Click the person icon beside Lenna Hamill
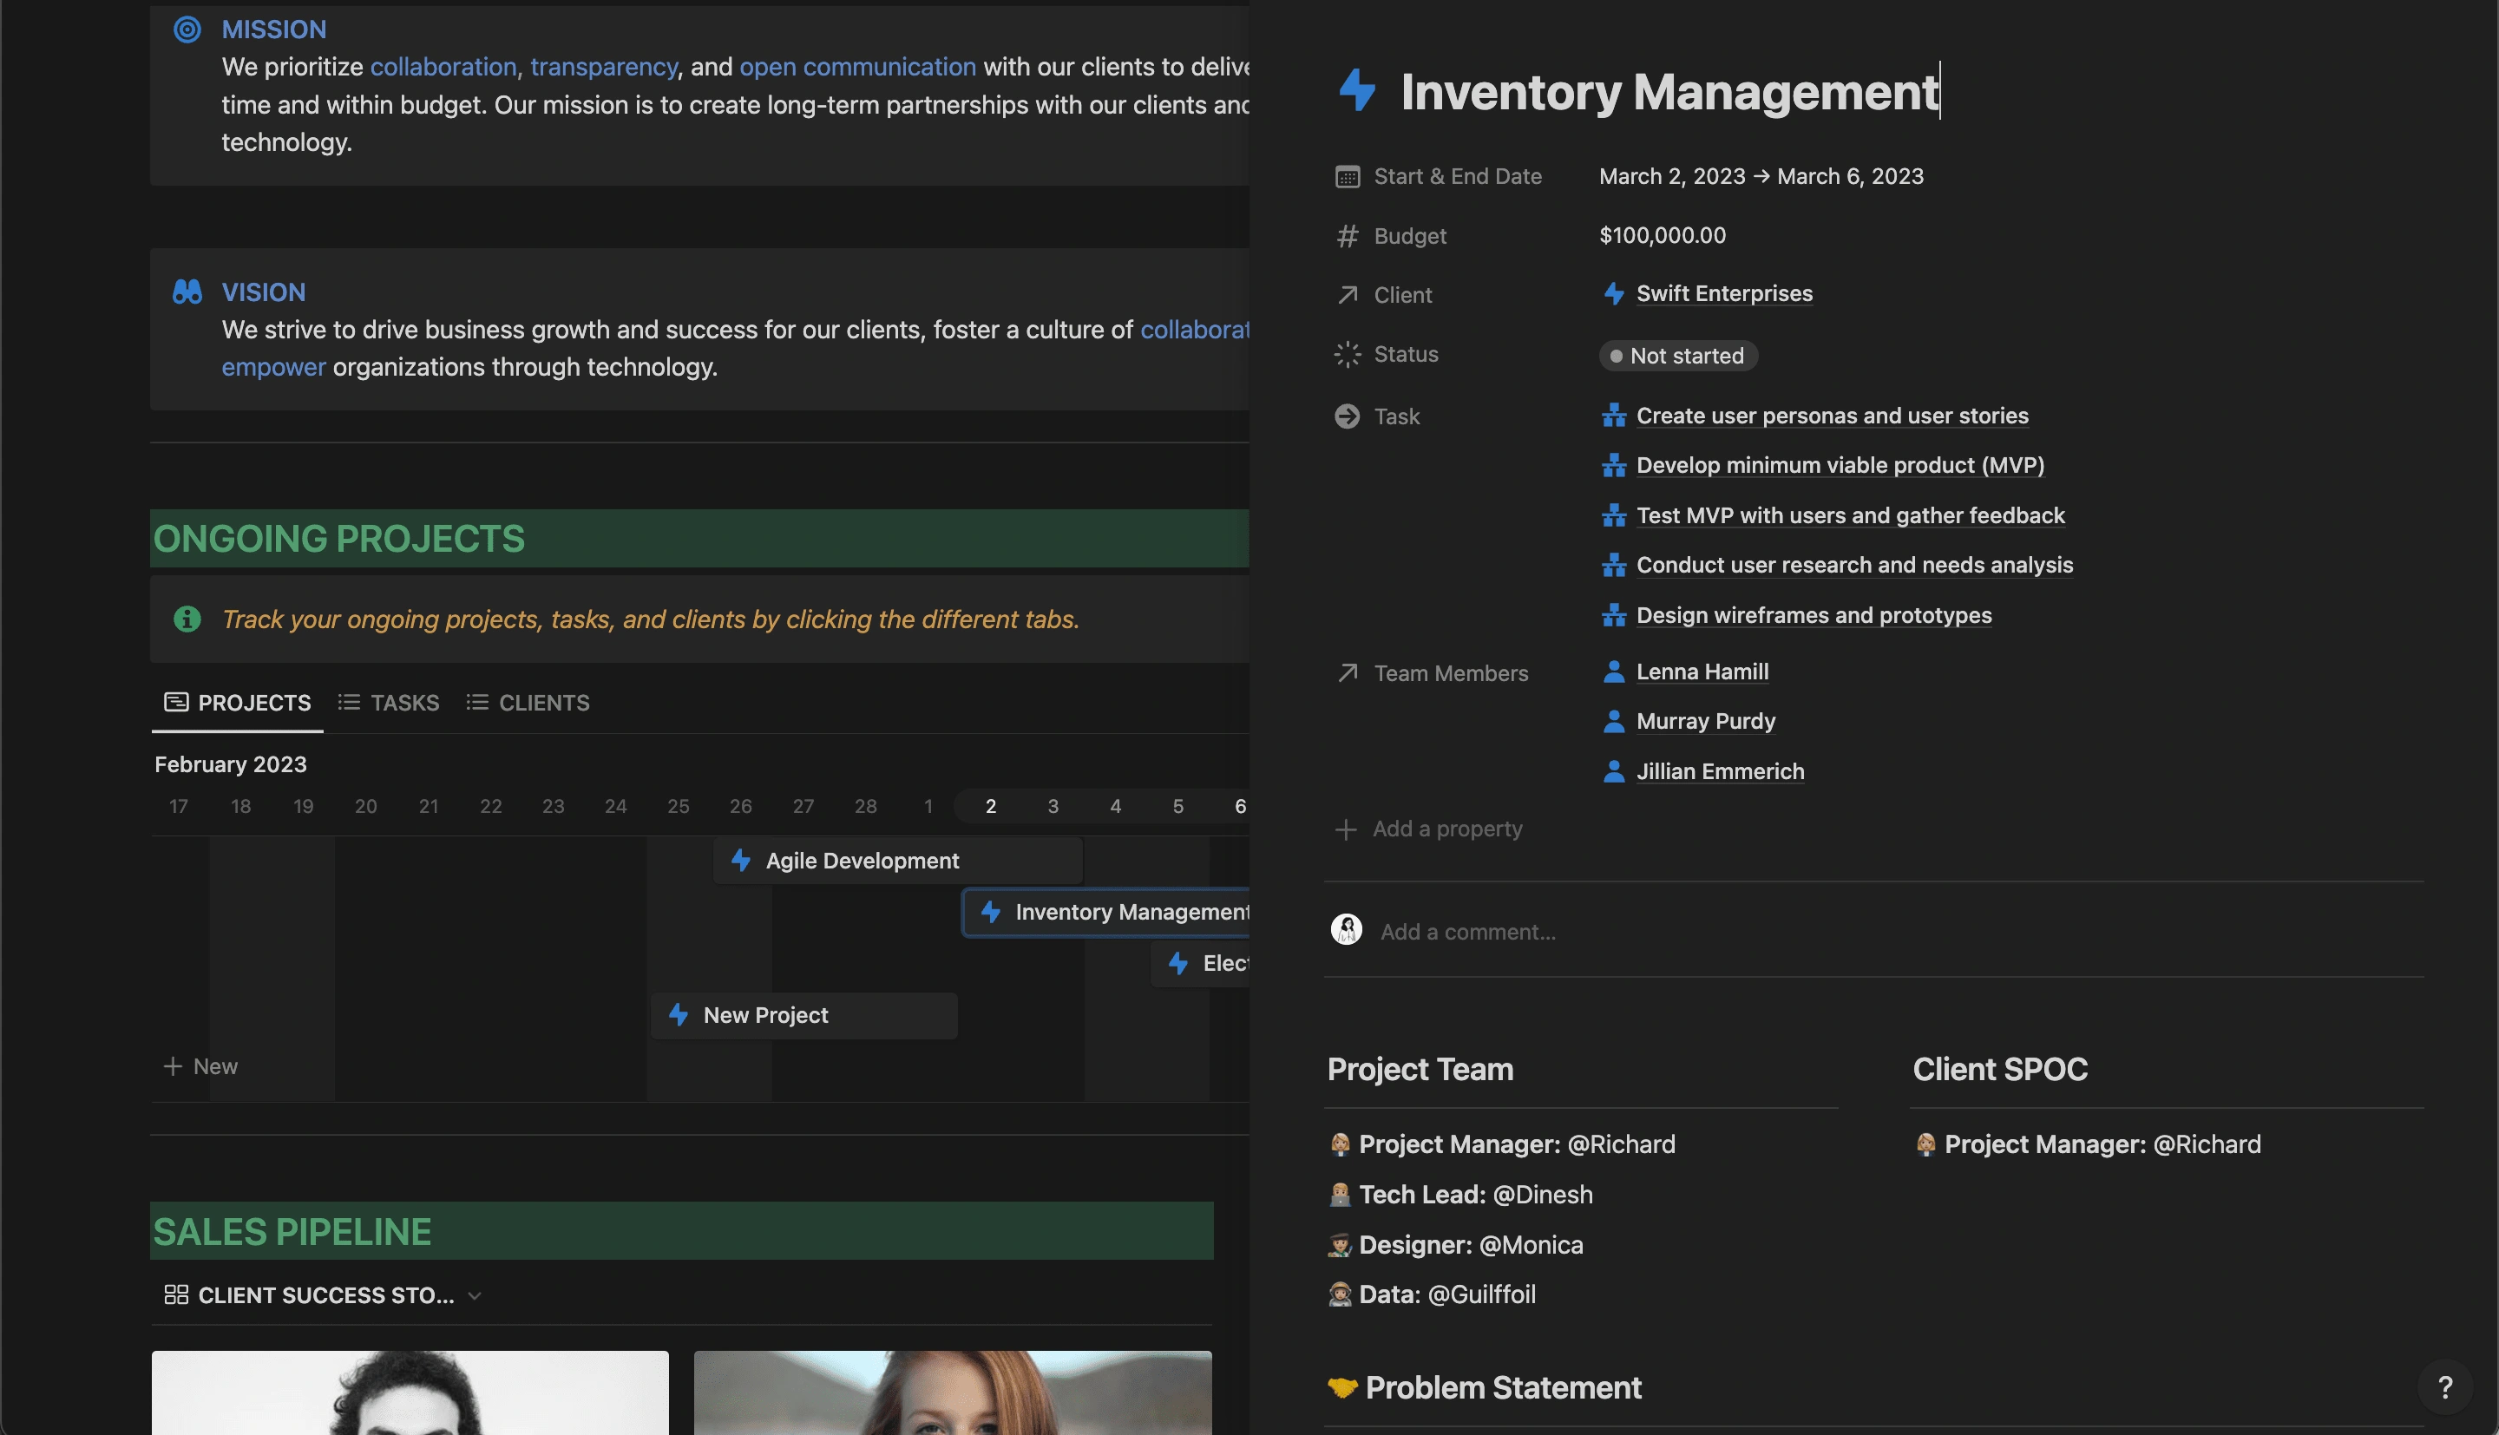Screen dimensions: 2499x1435 [1613, 672]
